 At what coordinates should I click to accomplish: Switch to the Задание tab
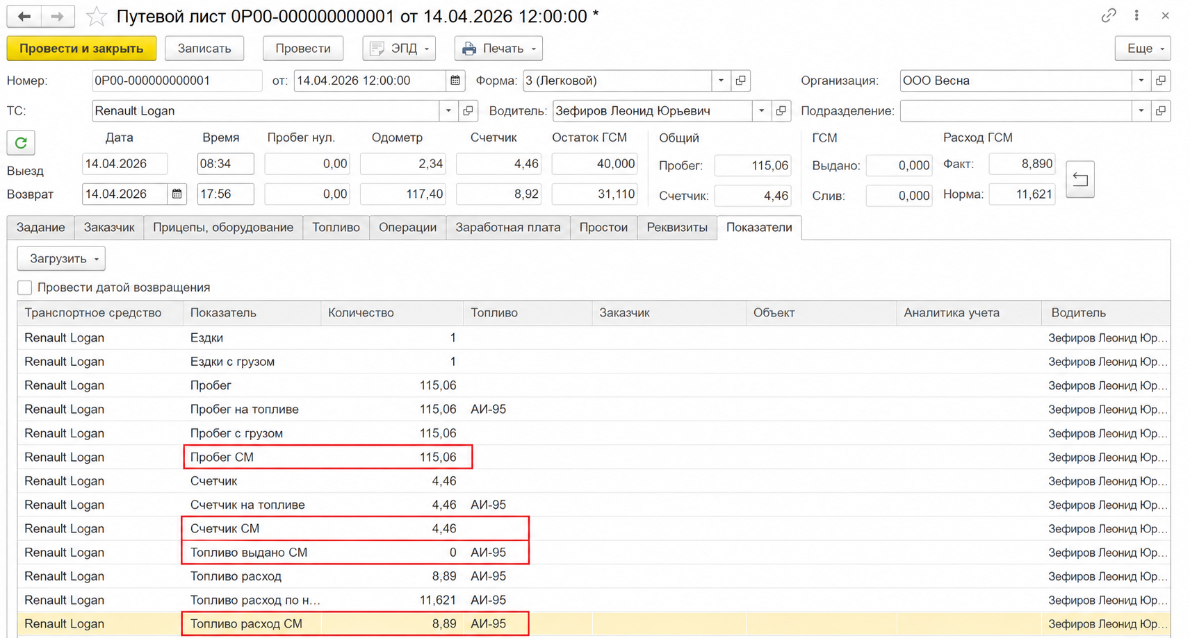pos(41,228)
